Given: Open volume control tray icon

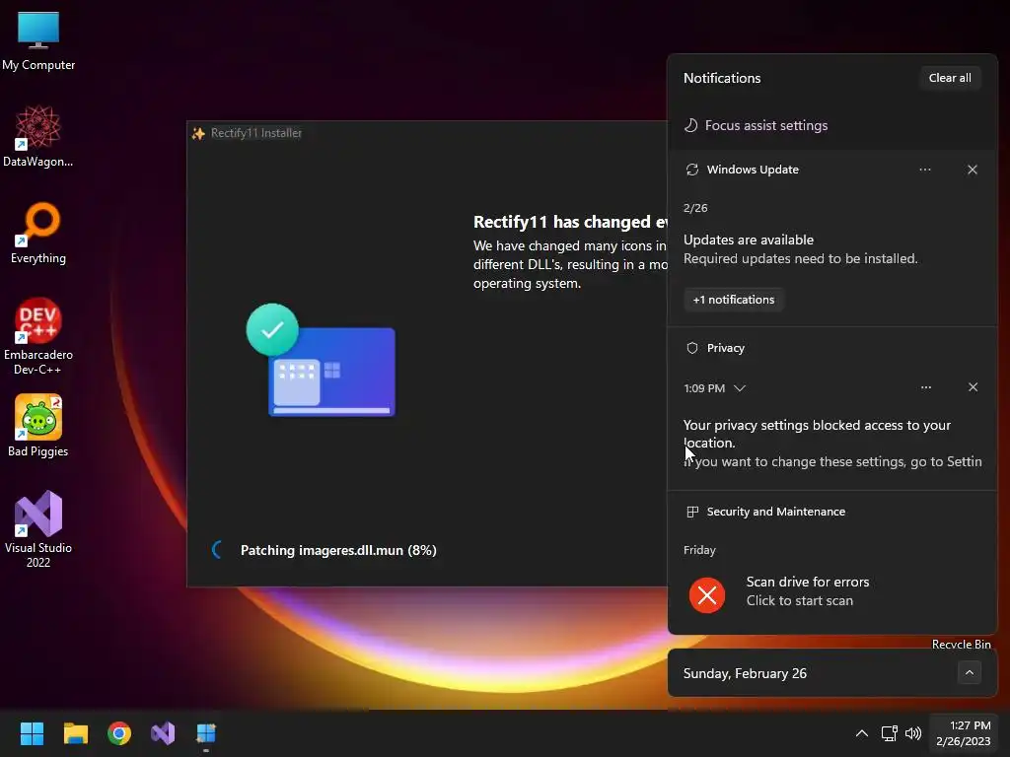Looking at the screenshot, I should 913,733.
